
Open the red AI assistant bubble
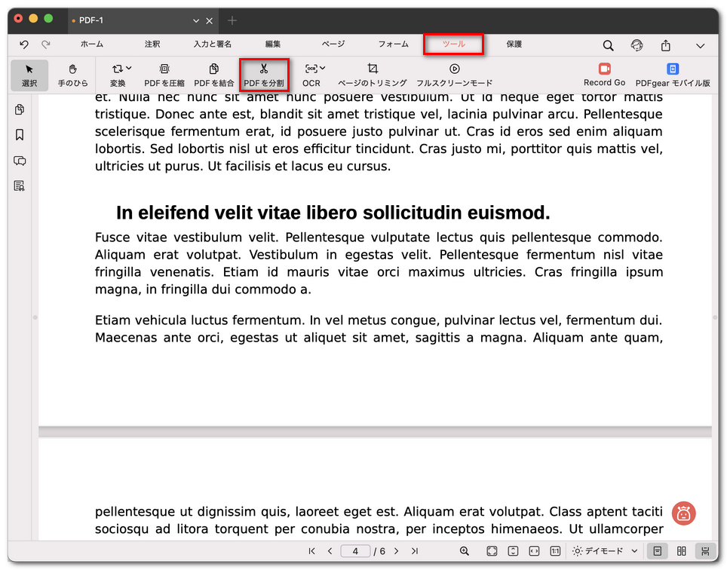tap(684, 513)
